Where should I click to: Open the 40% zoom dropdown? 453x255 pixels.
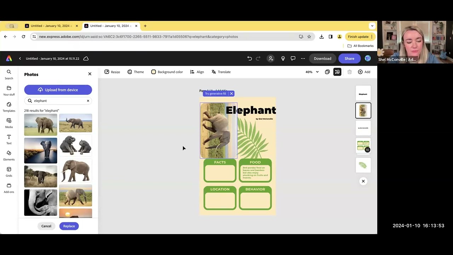pos(312,72)
